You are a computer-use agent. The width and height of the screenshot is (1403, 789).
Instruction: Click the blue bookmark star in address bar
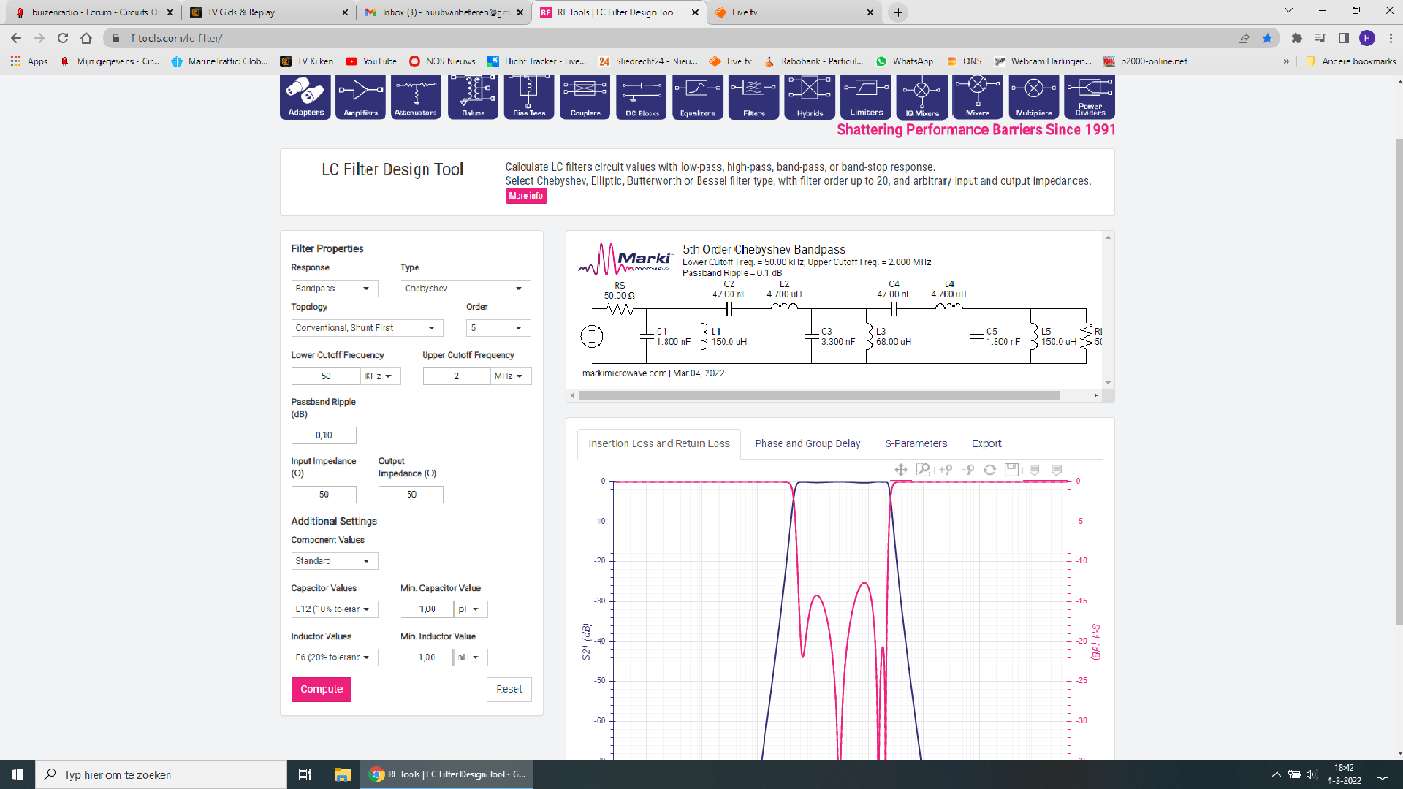point(1267,38)
